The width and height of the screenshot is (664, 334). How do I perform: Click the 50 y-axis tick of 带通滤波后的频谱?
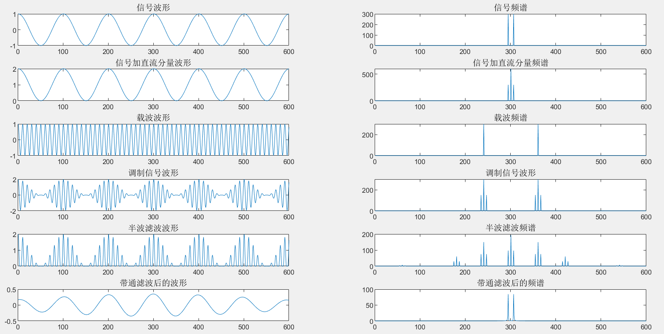[x=370, y=305]
